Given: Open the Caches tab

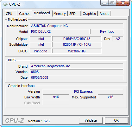Looking at the screenshot, I should click(25, 14).
